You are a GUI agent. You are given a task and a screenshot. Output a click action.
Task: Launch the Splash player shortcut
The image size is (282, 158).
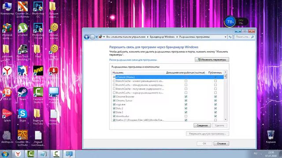(7, 115)
